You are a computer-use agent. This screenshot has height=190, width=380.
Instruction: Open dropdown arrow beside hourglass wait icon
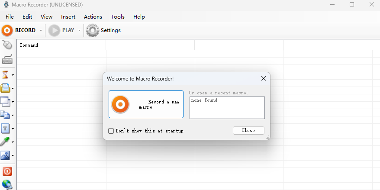click(x=13, y=75)
